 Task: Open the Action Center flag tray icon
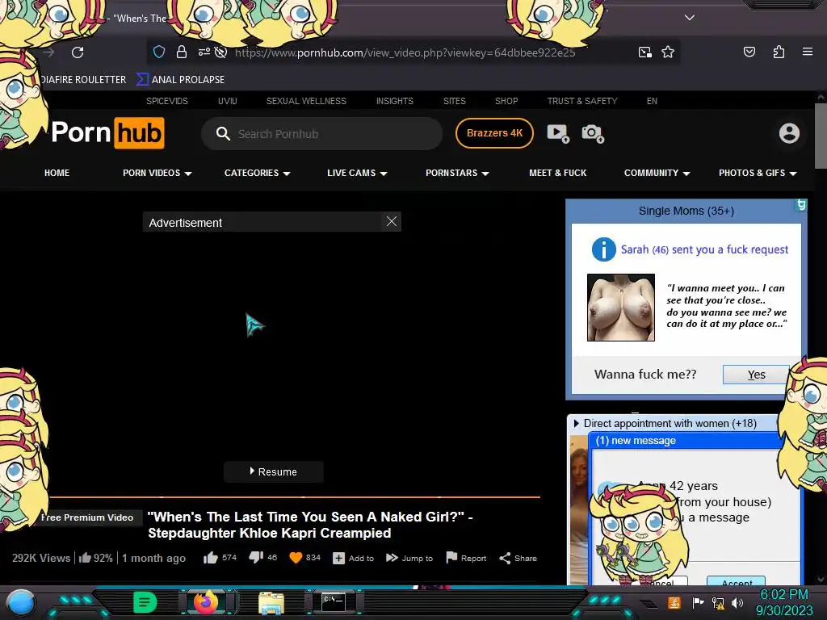point(697,602)
